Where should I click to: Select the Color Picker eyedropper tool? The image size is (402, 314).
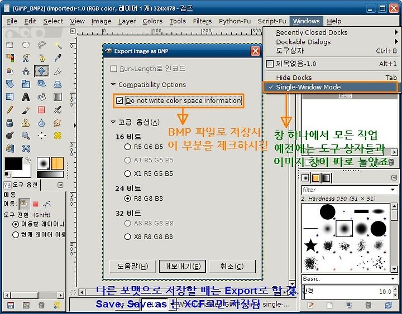58,58
